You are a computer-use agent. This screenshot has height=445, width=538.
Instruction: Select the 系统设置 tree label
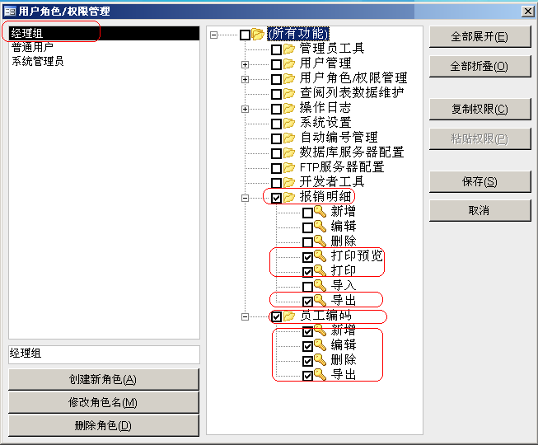[325, 123]
